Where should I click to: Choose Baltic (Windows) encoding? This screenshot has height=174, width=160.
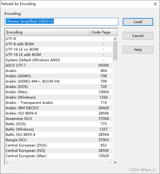pyautogui.click(x=59, y=129)
